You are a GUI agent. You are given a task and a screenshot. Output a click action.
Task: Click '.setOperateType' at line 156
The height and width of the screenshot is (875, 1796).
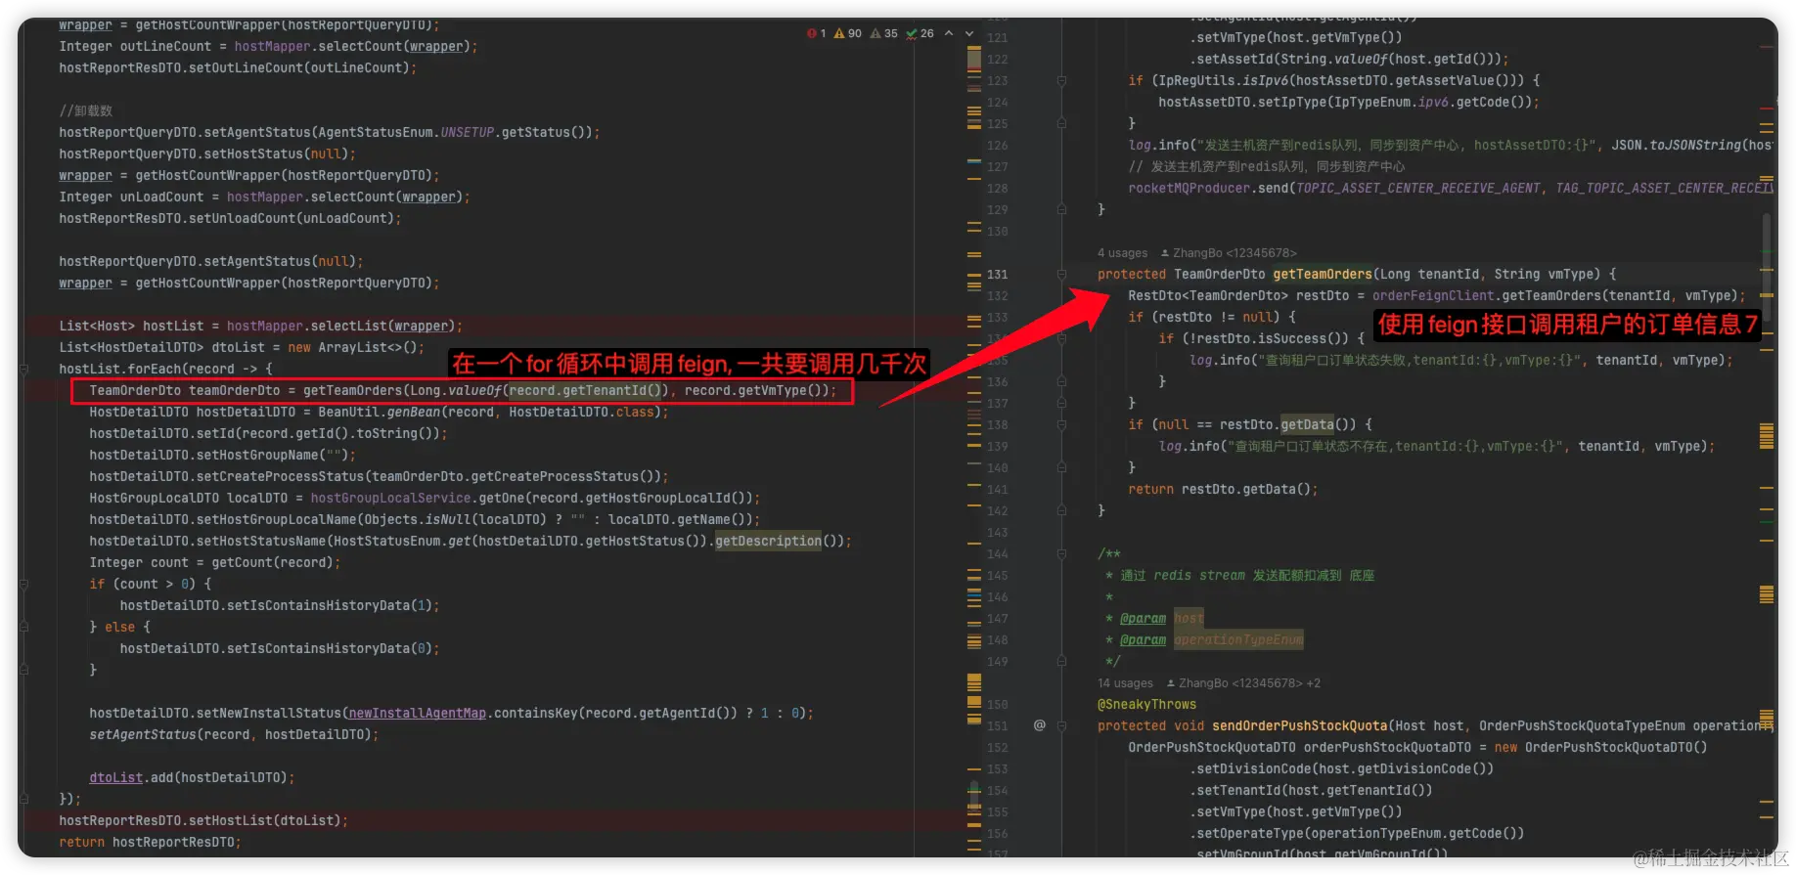[x=1246, y=834]
